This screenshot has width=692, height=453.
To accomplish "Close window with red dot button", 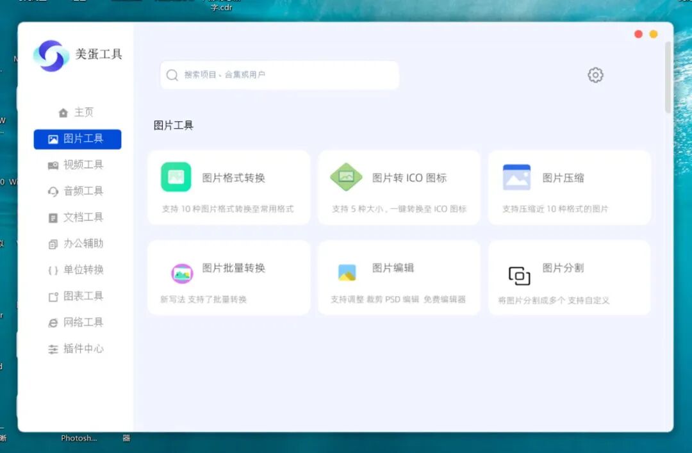I will 638,35.
